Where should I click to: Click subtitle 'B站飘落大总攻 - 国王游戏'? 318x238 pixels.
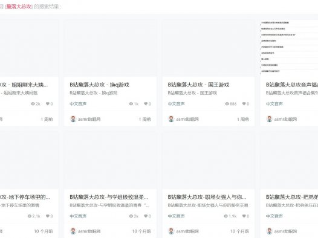192,93
